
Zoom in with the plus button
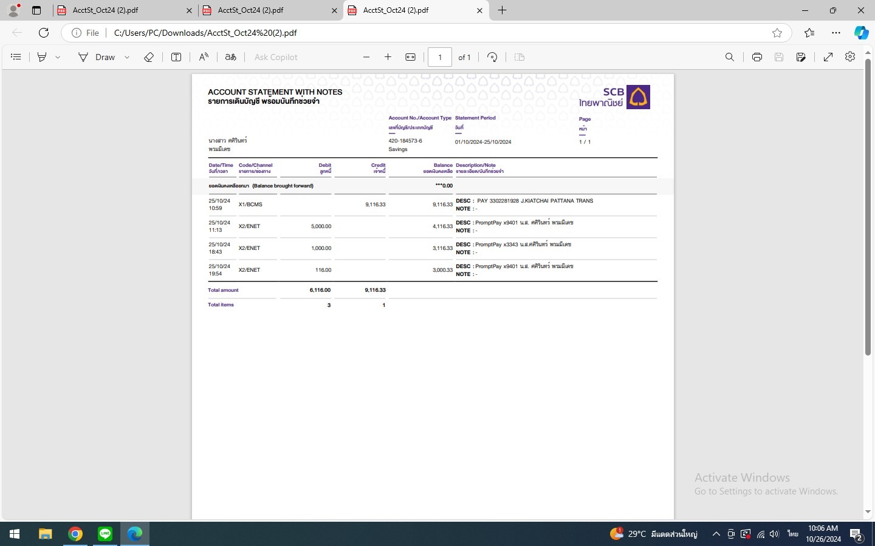[x=388, y=57]
